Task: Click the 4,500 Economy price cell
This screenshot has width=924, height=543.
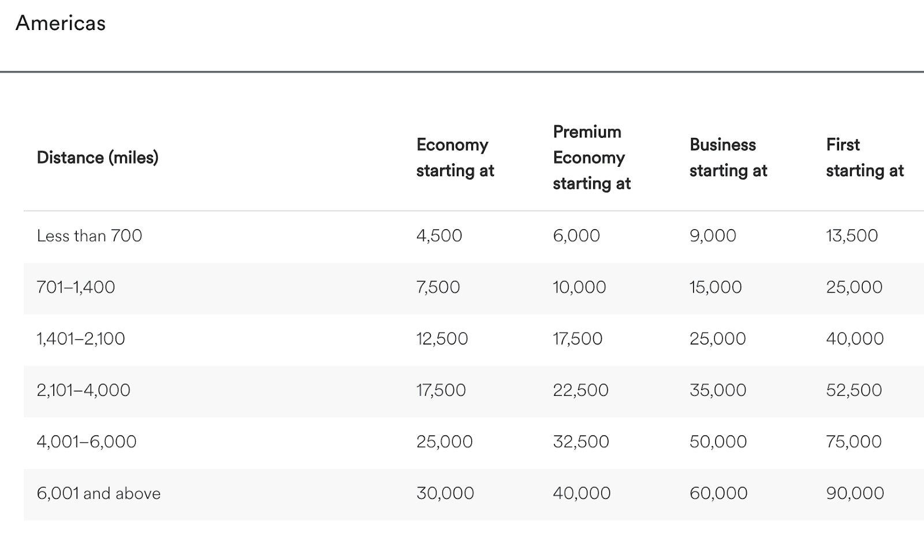Action: coord(439,235)
